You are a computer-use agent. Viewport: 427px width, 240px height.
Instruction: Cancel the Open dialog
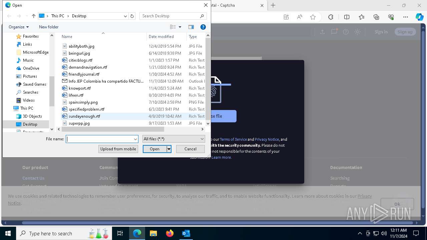coord(190,149)
